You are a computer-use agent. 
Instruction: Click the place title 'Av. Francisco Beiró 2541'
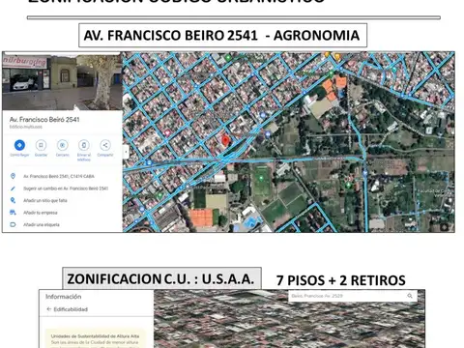pos(44,120)
